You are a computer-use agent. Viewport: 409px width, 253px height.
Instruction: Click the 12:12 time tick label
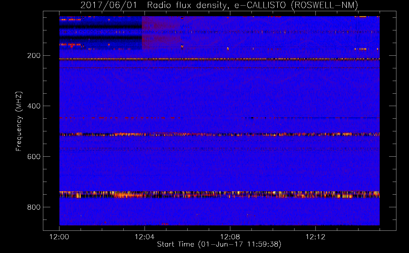coord(315,237)
